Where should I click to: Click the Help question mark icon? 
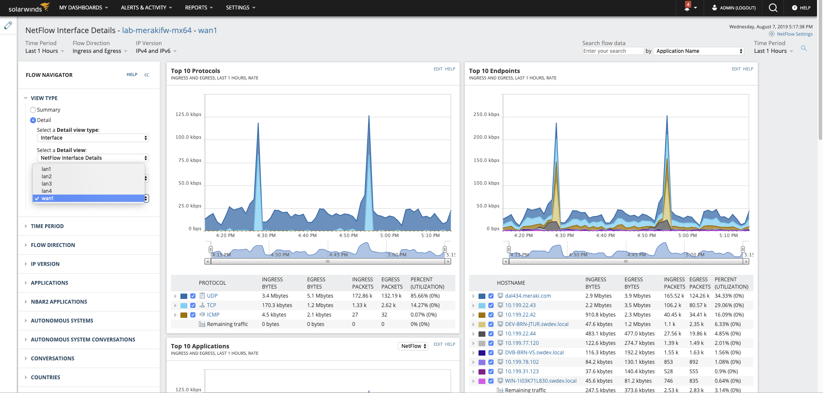coord(794,8)
